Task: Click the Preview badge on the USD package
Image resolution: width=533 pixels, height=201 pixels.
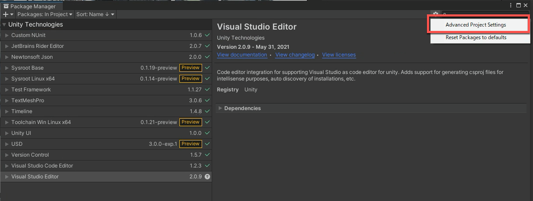Action: pos(190,144)
